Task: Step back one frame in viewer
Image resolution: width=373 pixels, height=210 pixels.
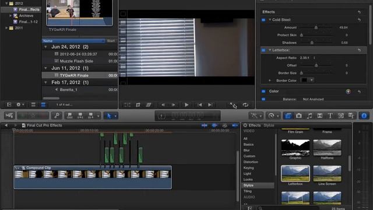Action: tap(163, 105)
